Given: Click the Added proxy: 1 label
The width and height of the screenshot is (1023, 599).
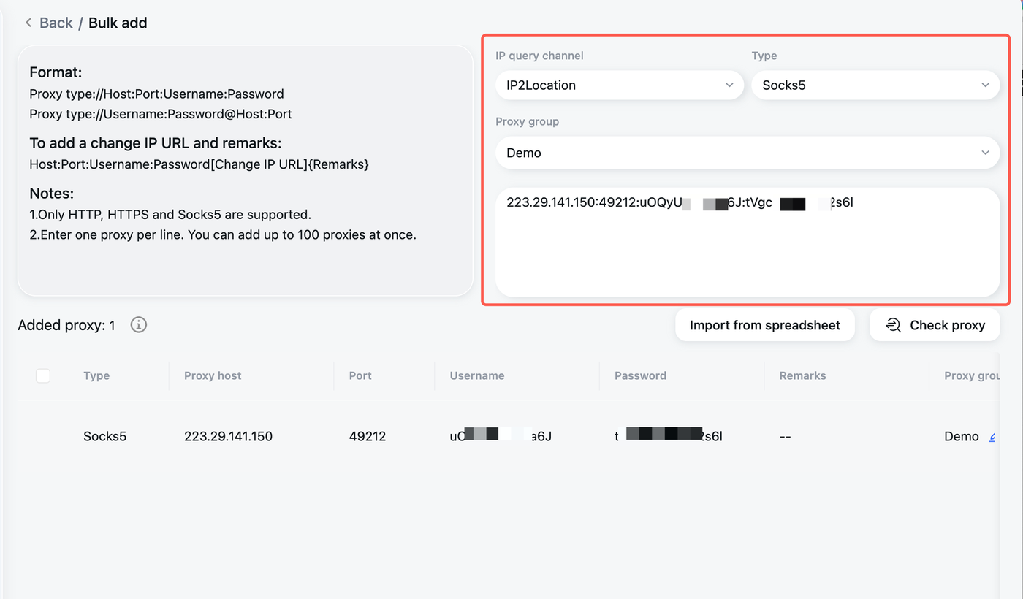Looking at the screenshot, I should pyautogui.click(x=66, y=325).
